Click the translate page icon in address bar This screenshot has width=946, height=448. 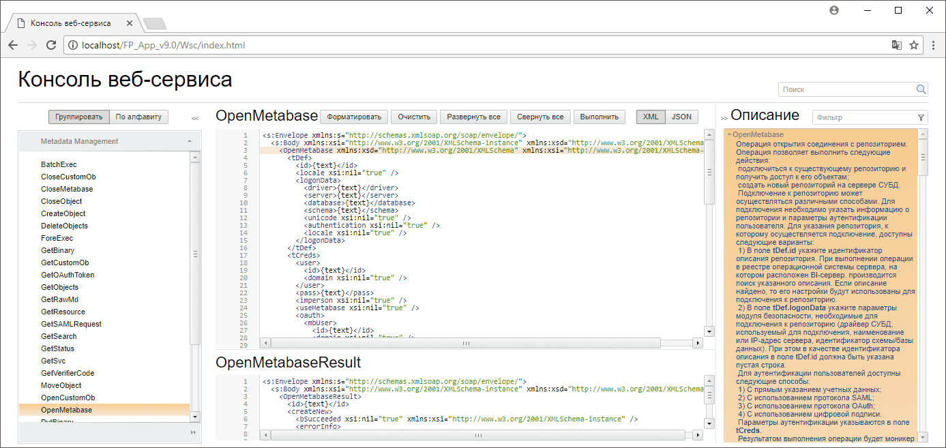(897, 46)
